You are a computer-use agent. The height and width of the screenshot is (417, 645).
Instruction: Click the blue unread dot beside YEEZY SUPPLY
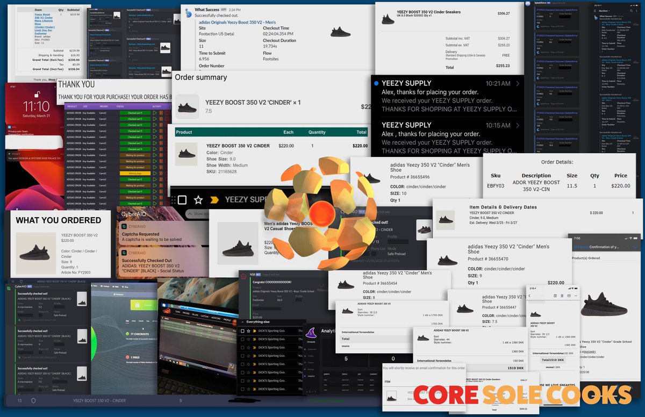click(376, 83)
